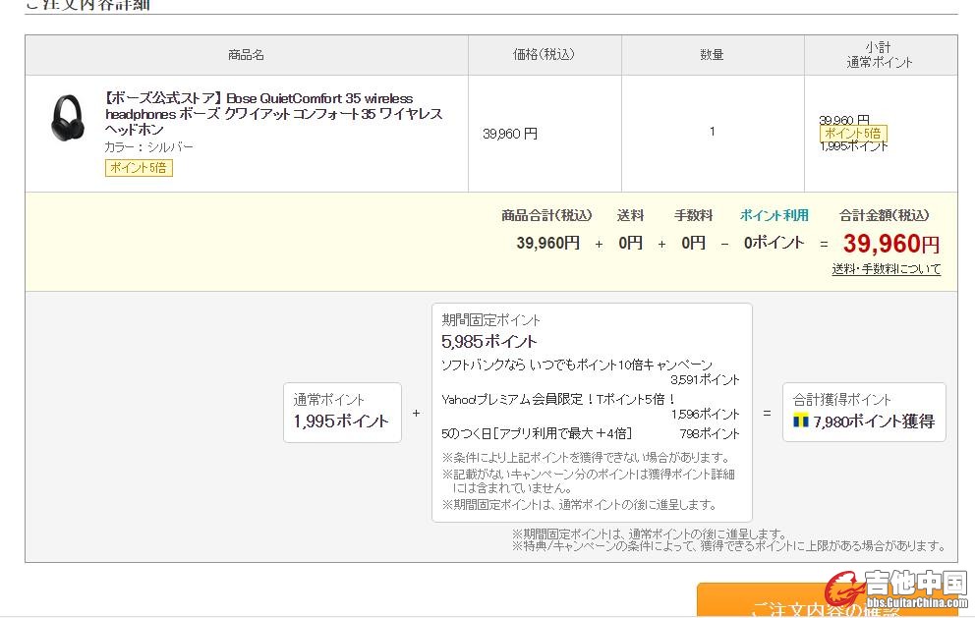This screenshot has height=618, width=975.
Task: Click the 合計金額(税込) label
Action: 884,215
